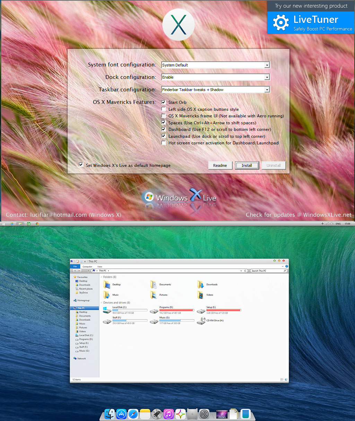Open Safari from the dock
The height and width of the screenshot is (421, 355).
pos(133,414)
